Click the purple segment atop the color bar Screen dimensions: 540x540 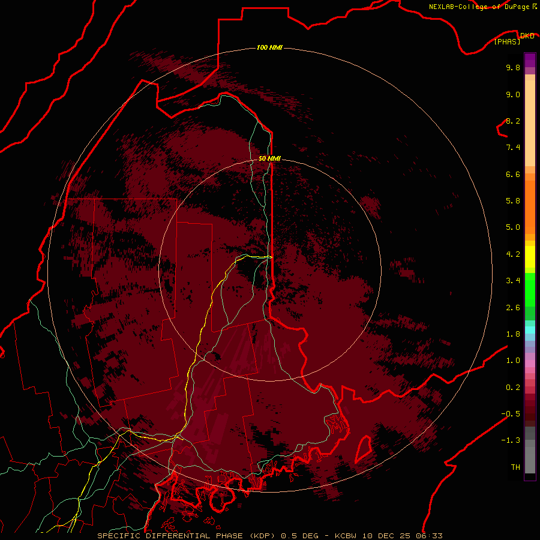click(x=530, y=60)
